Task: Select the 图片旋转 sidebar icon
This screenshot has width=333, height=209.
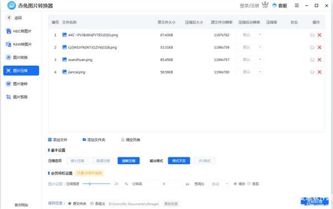Action: pyautogui.click(x=8, y=84)
